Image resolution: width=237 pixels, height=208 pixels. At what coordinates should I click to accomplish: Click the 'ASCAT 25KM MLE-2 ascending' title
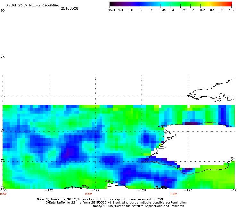tap(33, 5)
